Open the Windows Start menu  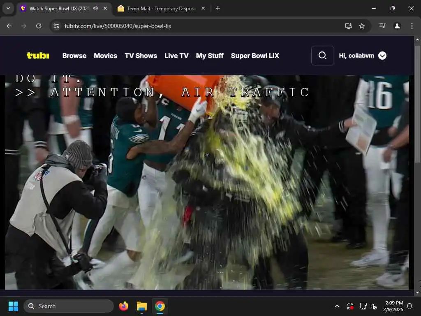13,306
